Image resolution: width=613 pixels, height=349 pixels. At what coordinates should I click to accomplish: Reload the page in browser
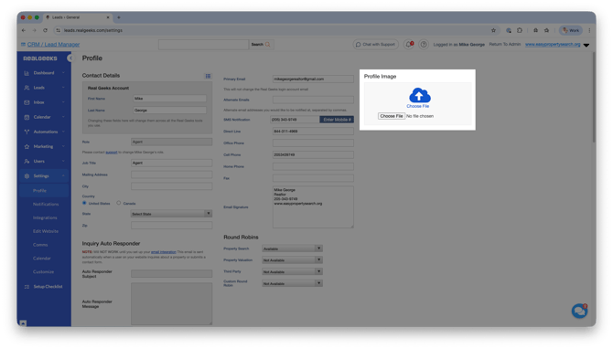[45, 30]
